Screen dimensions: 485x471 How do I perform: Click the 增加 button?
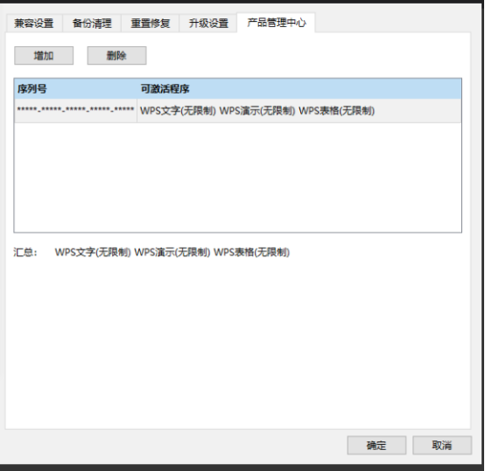pos(44,56)
